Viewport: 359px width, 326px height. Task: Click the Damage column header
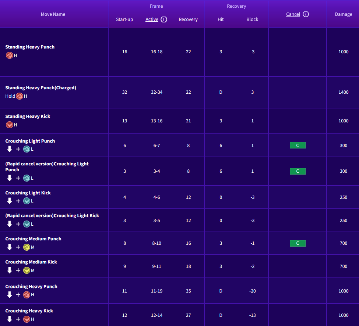pos(344,14)
